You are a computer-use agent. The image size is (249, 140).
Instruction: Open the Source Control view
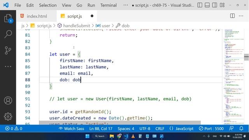(x=8, y=51)
